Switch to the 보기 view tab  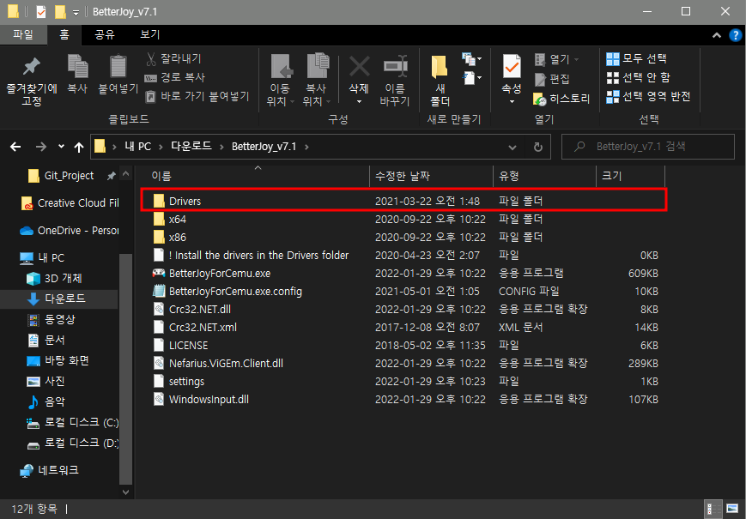150,34
